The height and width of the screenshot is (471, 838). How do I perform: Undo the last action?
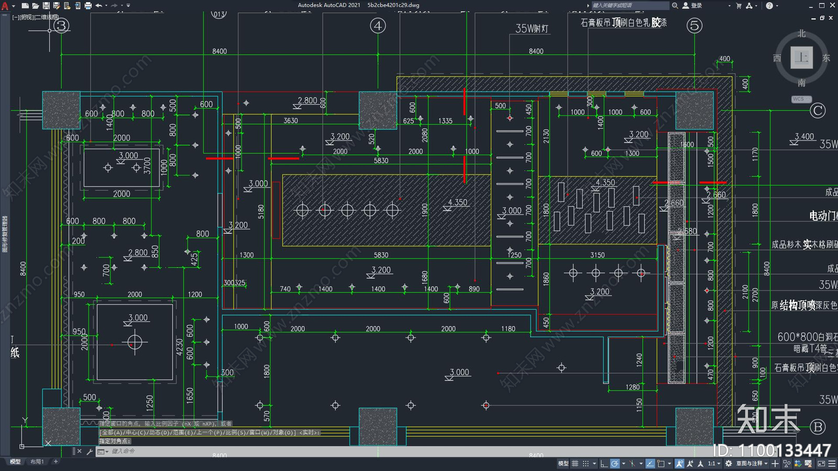(x=98, y=6)
